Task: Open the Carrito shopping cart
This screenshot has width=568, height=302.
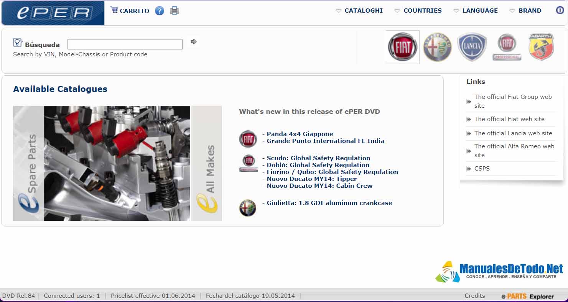Action: pos(130,11)
